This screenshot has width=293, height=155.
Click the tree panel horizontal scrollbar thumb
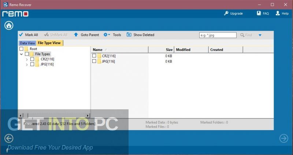click(x=25, y=116)
